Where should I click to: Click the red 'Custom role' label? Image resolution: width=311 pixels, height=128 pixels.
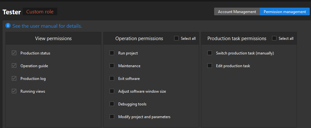pos(40,12)
